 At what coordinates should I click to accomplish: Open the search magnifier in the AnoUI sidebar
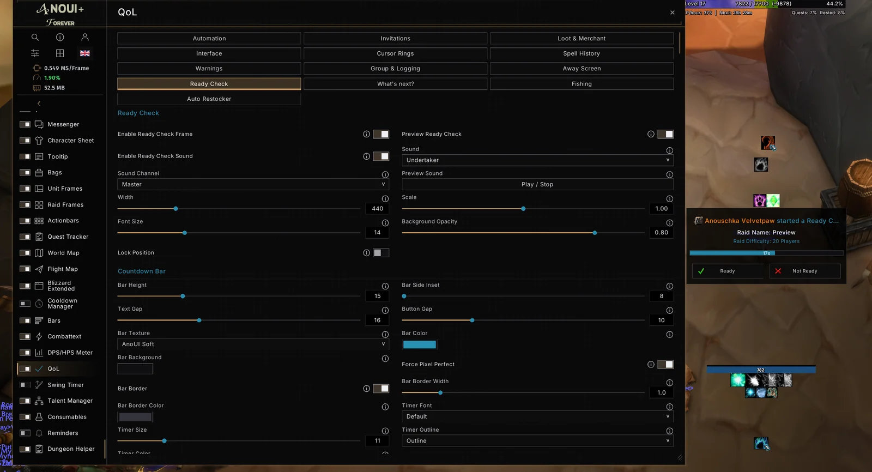35,37
